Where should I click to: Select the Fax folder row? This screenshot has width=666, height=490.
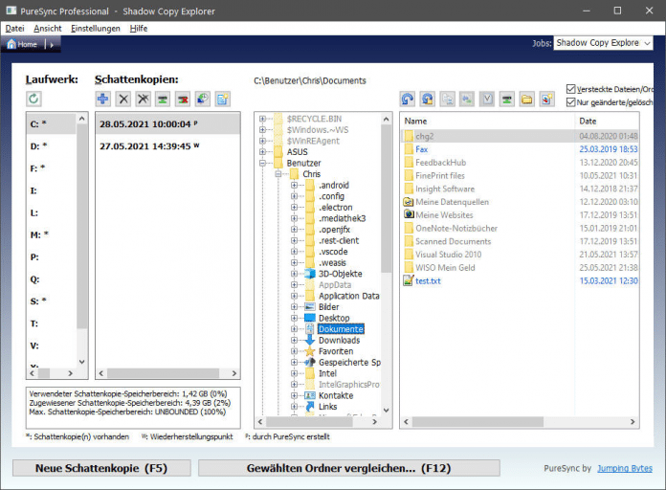coord(520,149)
